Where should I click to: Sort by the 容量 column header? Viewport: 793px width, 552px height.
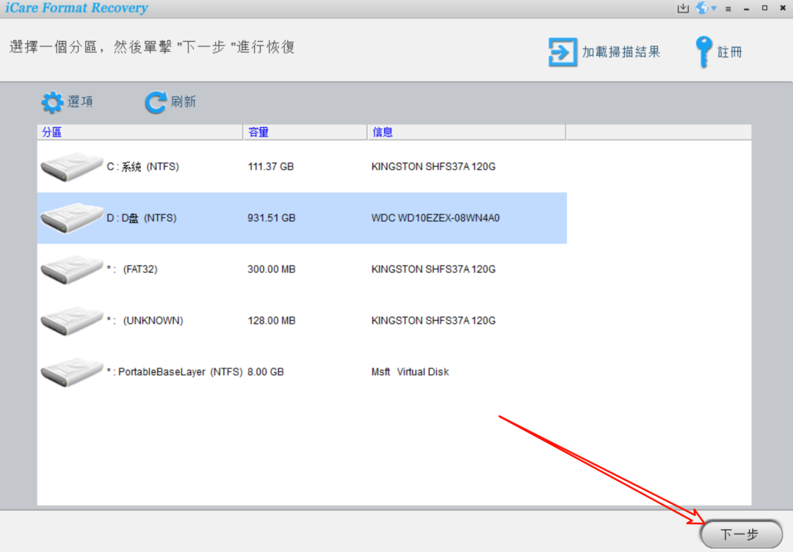pos(305,132)
